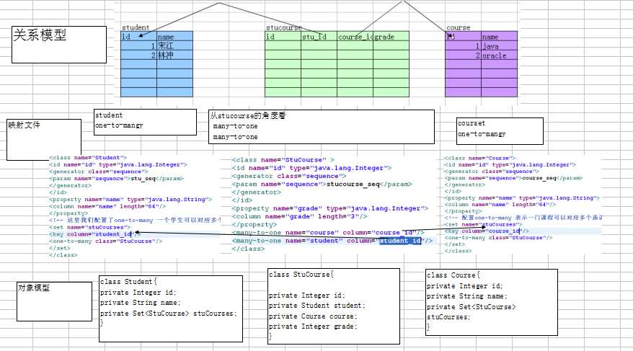Select the 'class Course{' code text box
The width and height of the screenshot is (633, 351).
click(492, 303)
